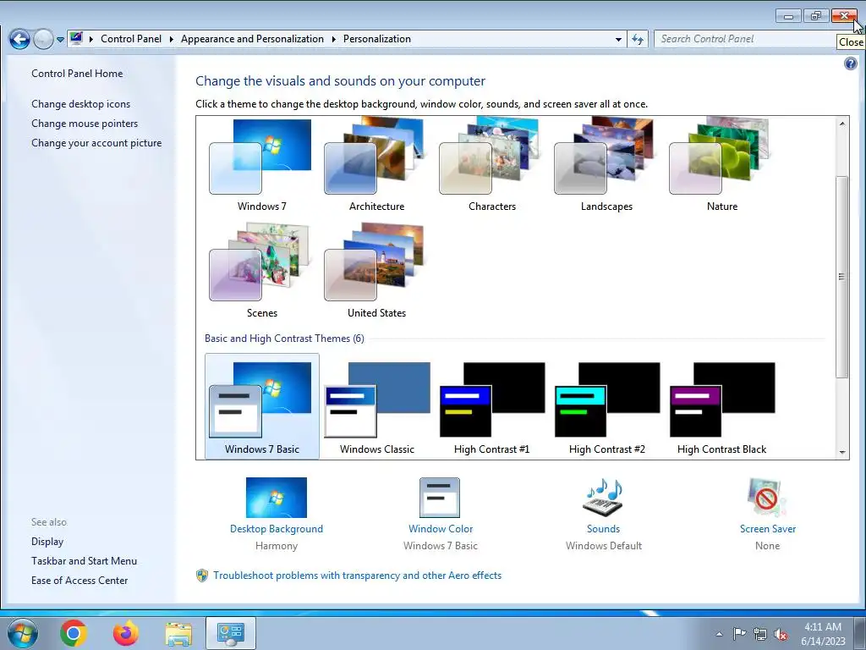Click Personalization in the breadcrumb
Viewport: 866px width, 650px height.
(x=377, y=39)
